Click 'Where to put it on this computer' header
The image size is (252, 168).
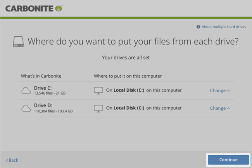click(x=128, y=76)
